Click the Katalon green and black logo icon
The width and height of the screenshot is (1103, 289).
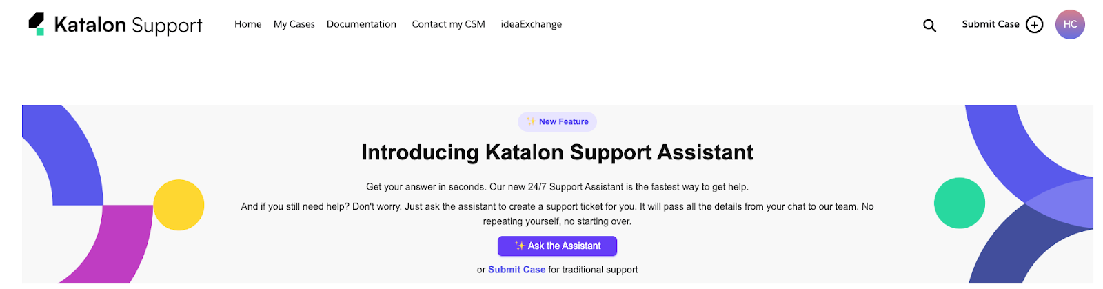tap(37, 24)
